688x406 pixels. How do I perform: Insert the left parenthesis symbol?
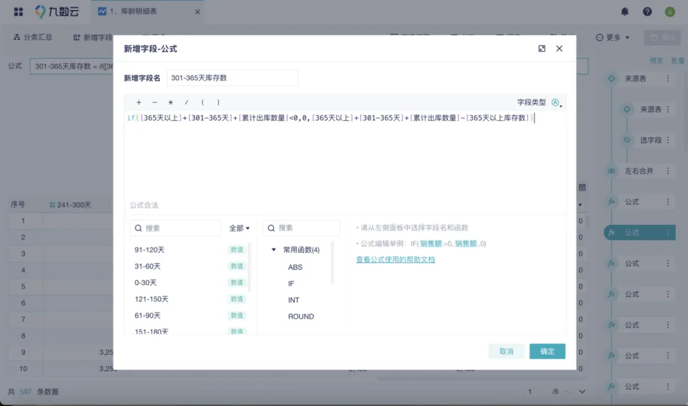pos(203,103)
